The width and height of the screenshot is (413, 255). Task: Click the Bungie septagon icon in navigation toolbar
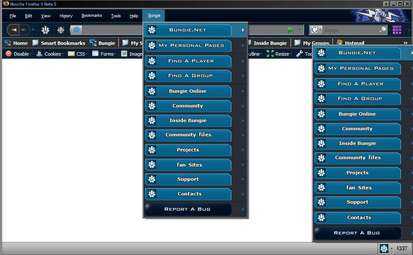(45, 30)
